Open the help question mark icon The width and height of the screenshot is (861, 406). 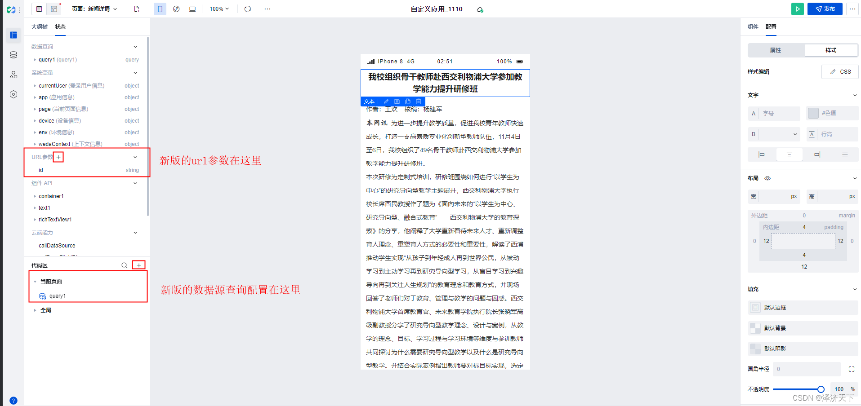[13, 401]
